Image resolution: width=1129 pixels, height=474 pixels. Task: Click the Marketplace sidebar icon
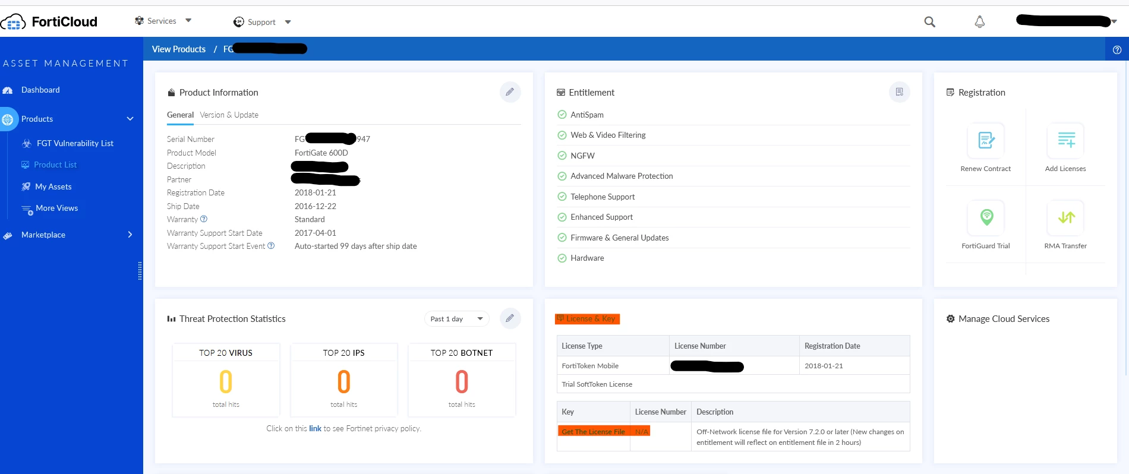coord(8,235)
